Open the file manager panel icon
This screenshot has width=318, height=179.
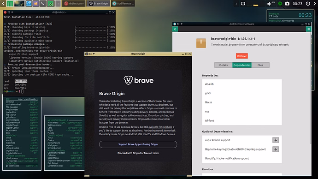tap(35, 3)
